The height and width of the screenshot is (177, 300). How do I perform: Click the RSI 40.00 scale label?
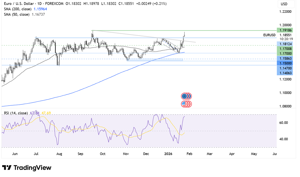284,139
